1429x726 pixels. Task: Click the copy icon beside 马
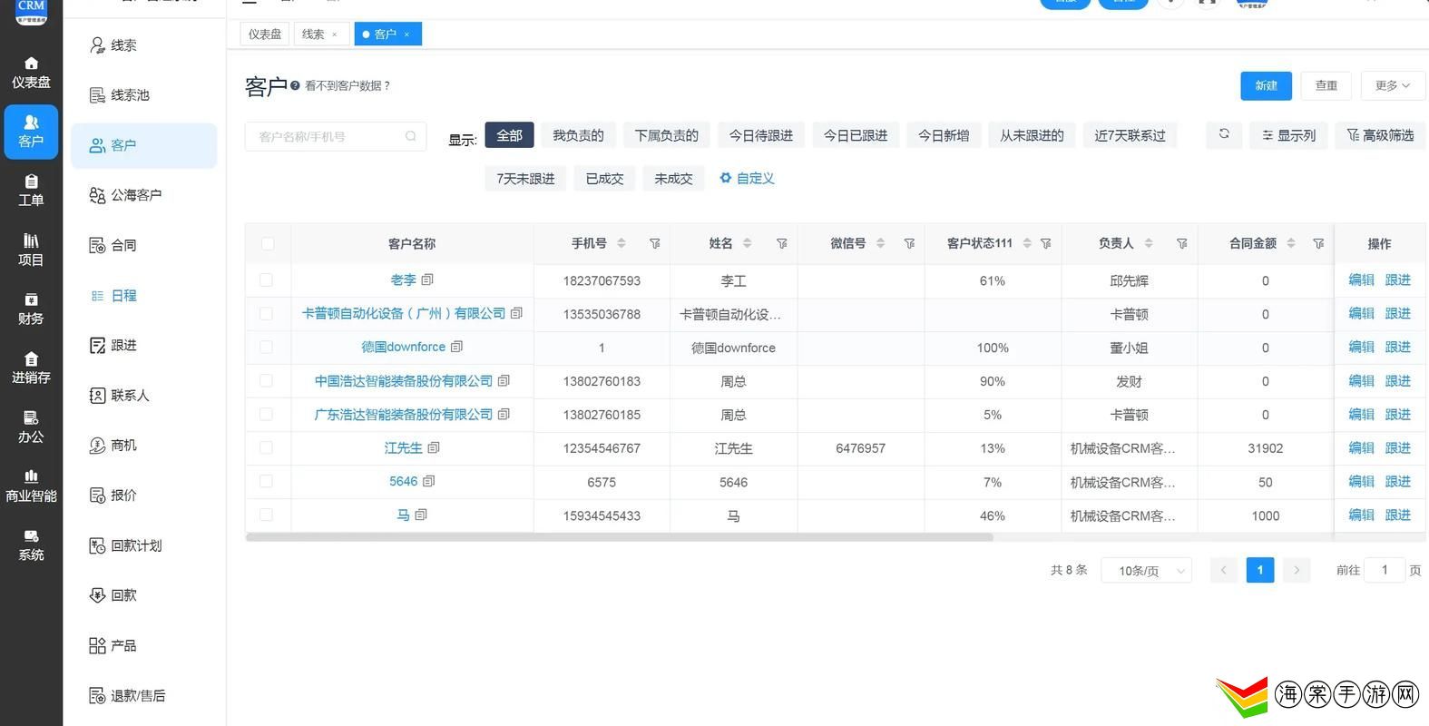click(421, 515)
